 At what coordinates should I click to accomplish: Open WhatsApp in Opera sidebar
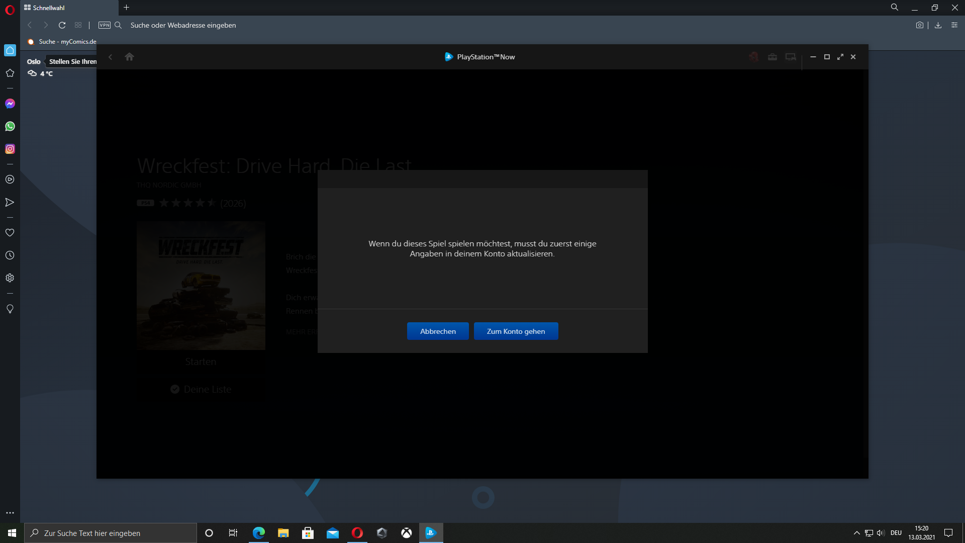pyautogui.click(x=10, y=126)
